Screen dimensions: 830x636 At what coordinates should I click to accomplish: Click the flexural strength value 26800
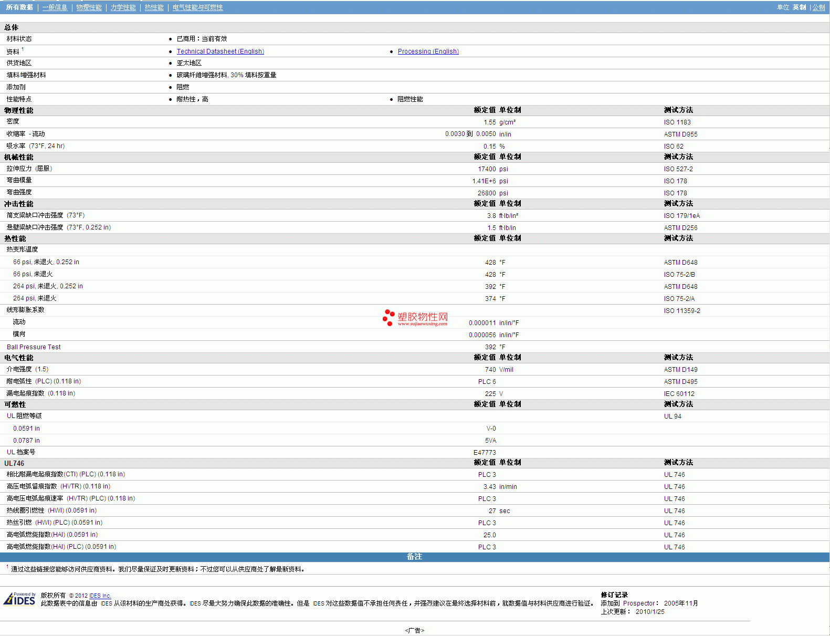487,193
